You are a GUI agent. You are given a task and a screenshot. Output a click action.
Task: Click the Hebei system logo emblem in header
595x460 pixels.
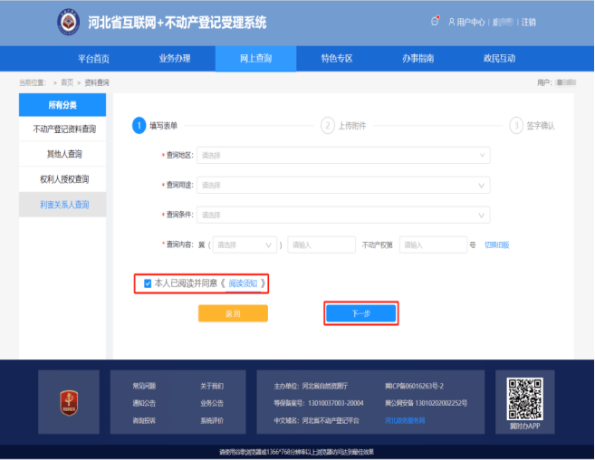tap(68, 21)
